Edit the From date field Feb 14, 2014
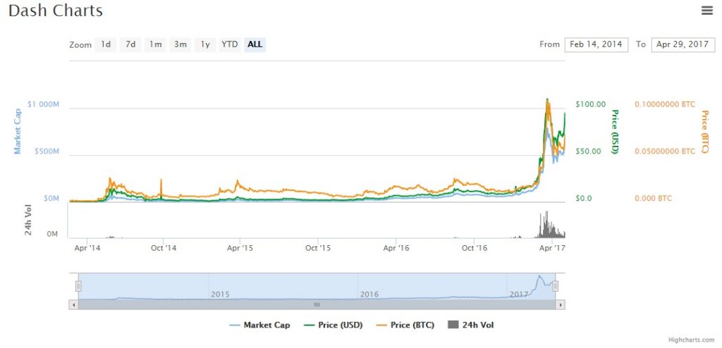 point(596,44)
